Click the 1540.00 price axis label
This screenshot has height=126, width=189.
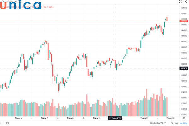coord(184,8)
